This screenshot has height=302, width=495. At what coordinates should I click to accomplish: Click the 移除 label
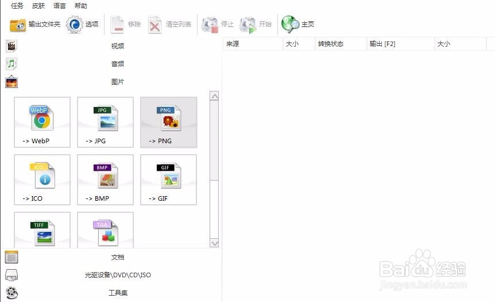[134, 24]
